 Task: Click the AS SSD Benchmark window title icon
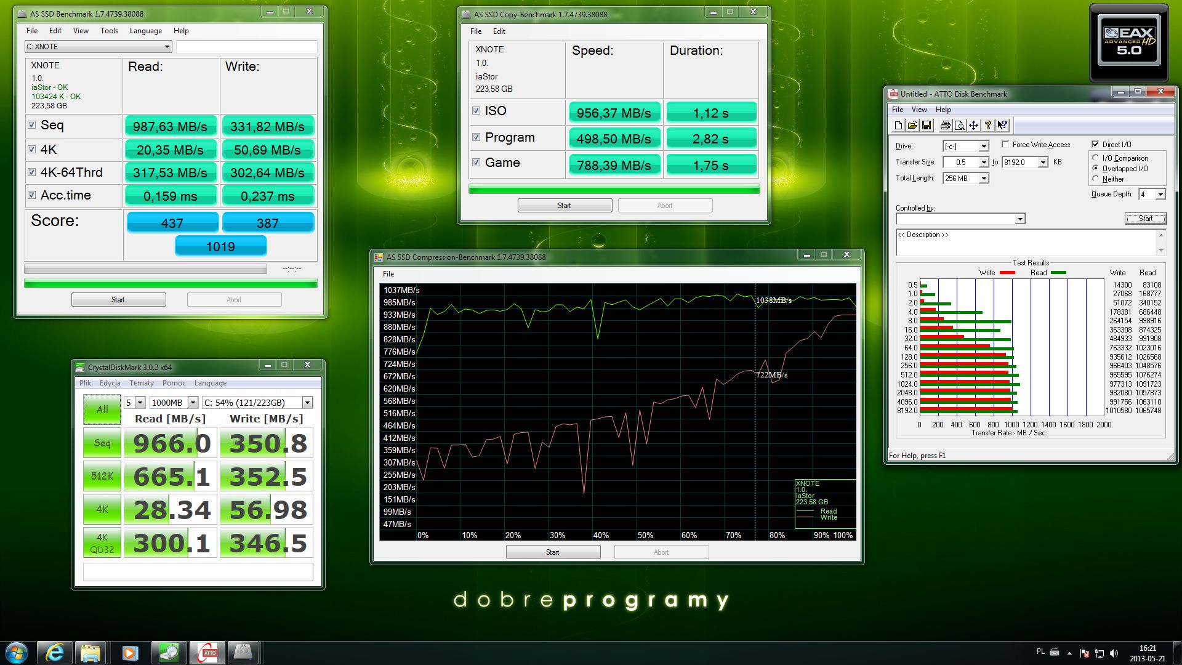[23, 14]
